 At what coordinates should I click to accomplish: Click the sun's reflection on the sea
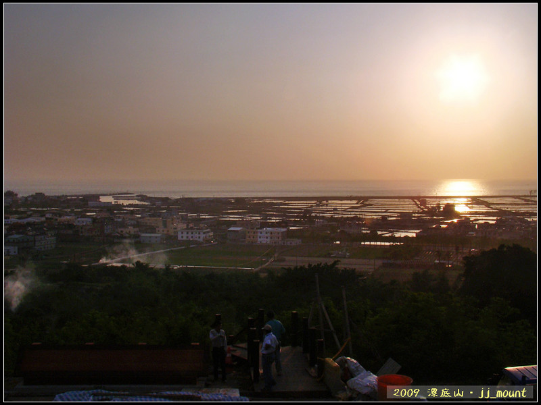[x=460, y=188]
